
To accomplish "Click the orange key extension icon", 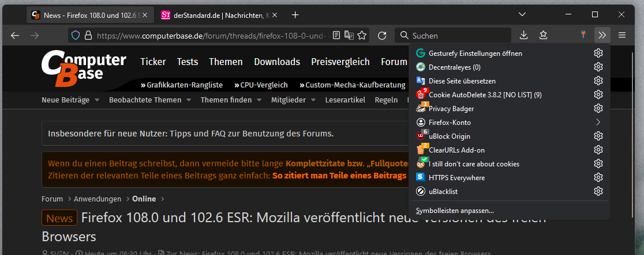I will click(x=583, y=35).
